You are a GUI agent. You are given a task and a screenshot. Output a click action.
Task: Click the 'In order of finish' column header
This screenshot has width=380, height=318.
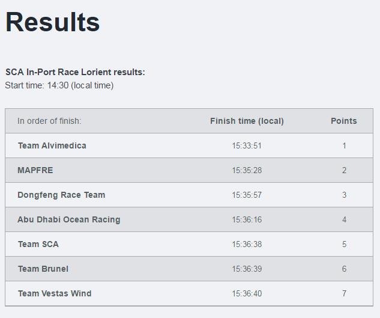click(49, 121)
